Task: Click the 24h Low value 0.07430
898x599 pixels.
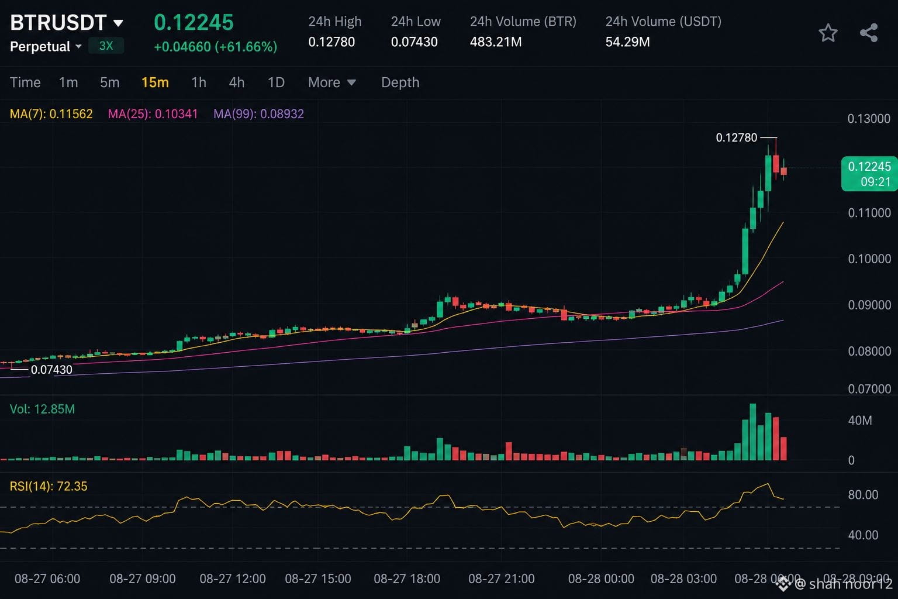Action: coord(415,42)
